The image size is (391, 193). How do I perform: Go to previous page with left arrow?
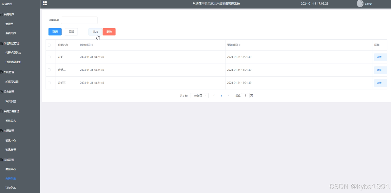[x=214, y=95]
